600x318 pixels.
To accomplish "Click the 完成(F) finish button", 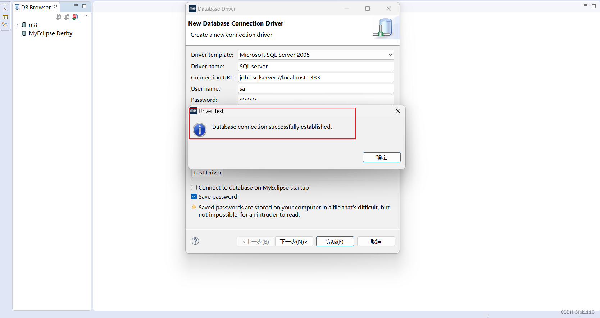I will coord(335,241).
